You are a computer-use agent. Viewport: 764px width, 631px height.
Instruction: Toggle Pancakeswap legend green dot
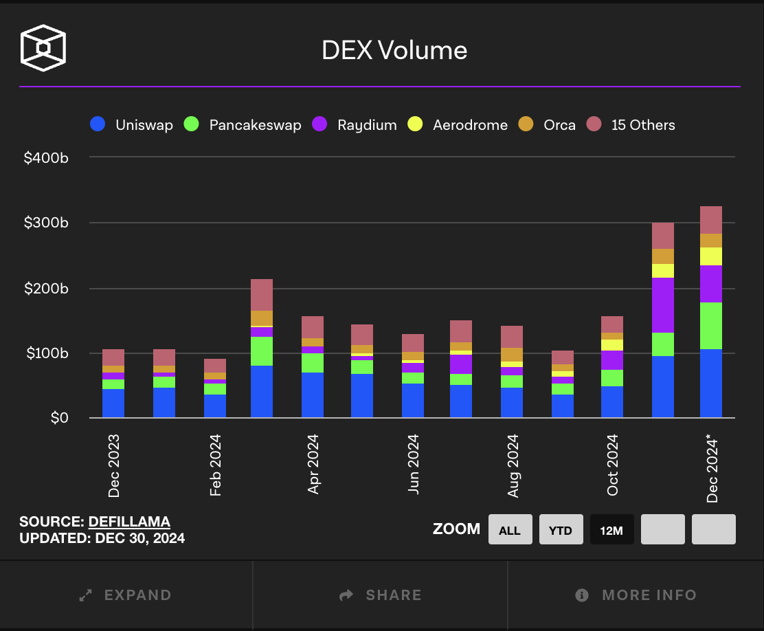pyautogui.click(x=191, y=124)
